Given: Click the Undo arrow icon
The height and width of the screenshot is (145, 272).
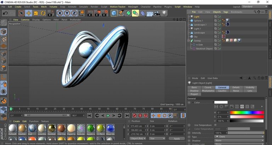Looking at the screenshot, I should (x=5, y=13).
